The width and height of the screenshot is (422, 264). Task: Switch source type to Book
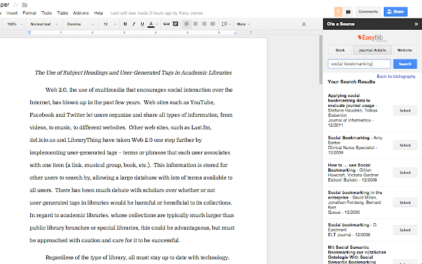tap(340, 49)
